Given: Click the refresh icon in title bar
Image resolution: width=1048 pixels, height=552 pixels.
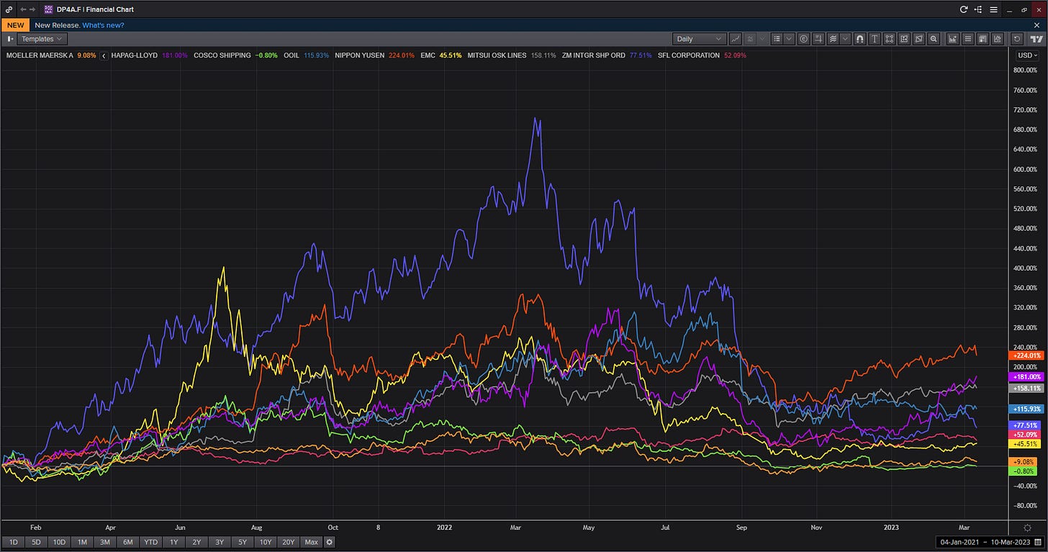Looking at the screenshot, I should point(964,9).
